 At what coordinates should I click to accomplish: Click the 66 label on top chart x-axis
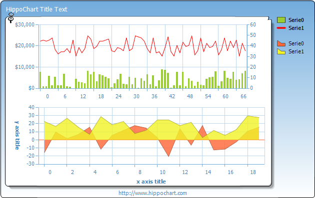pyautogui.click(x=243, y=96)
